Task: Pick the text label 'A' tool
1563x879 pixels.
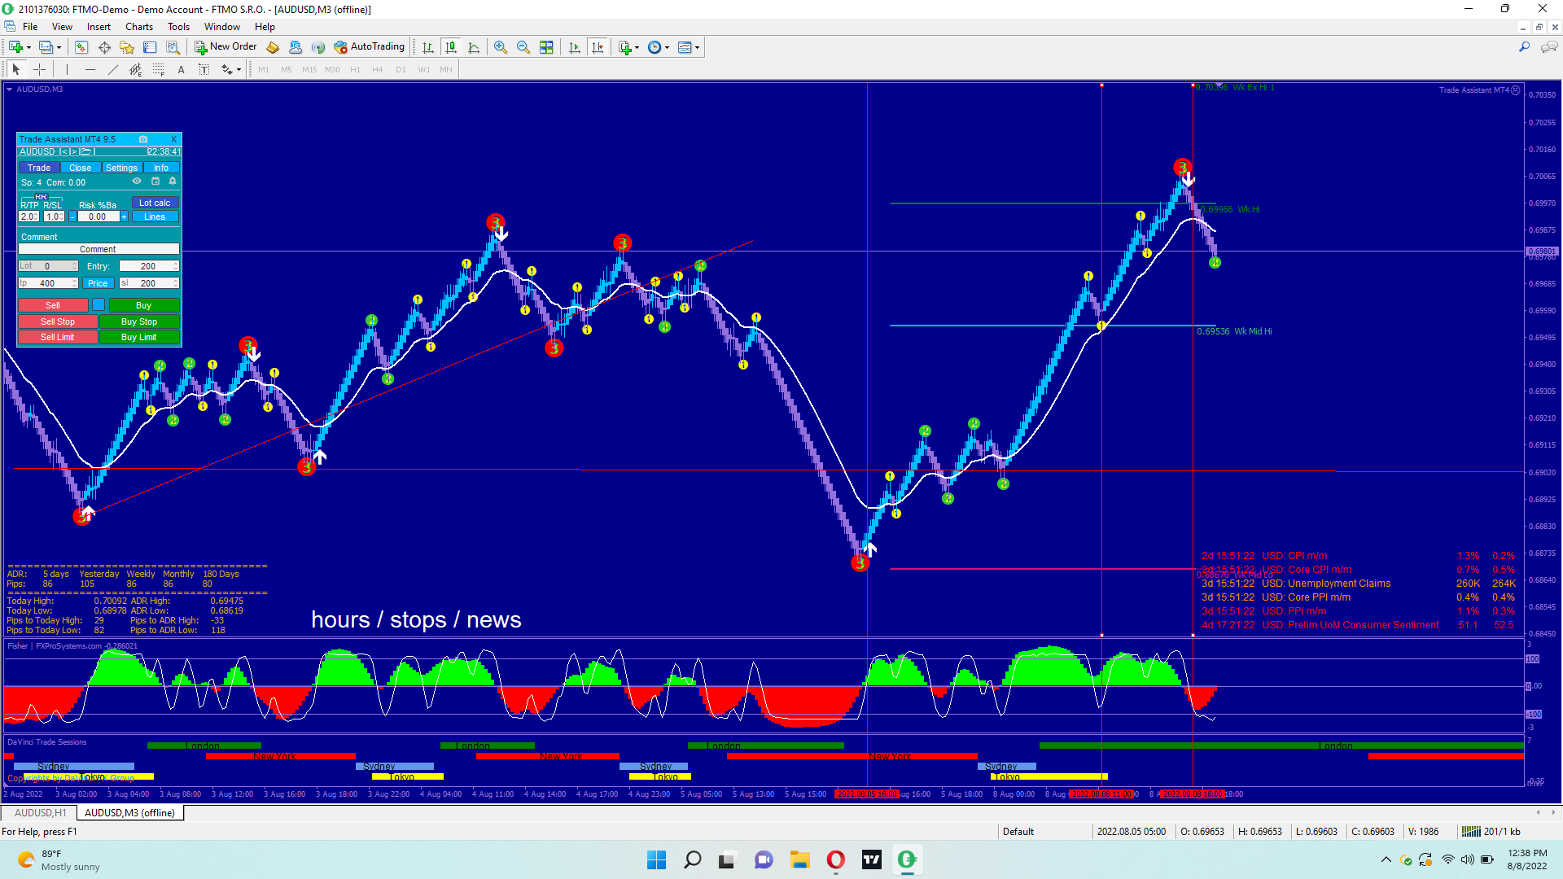Action: point(181,70)
